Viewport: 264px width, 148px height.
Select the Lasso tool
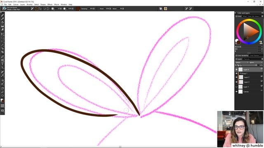pyautogui.click(x=2, y=41)
